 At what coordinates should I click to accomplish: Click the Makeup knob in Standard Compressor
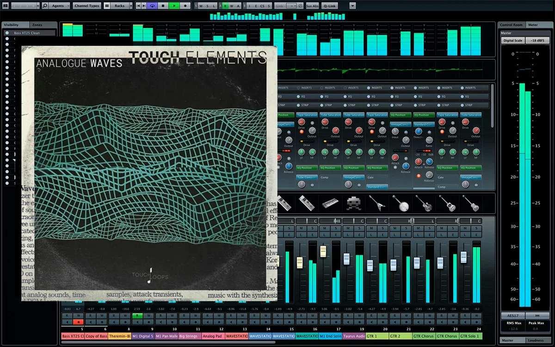[429, 175]
